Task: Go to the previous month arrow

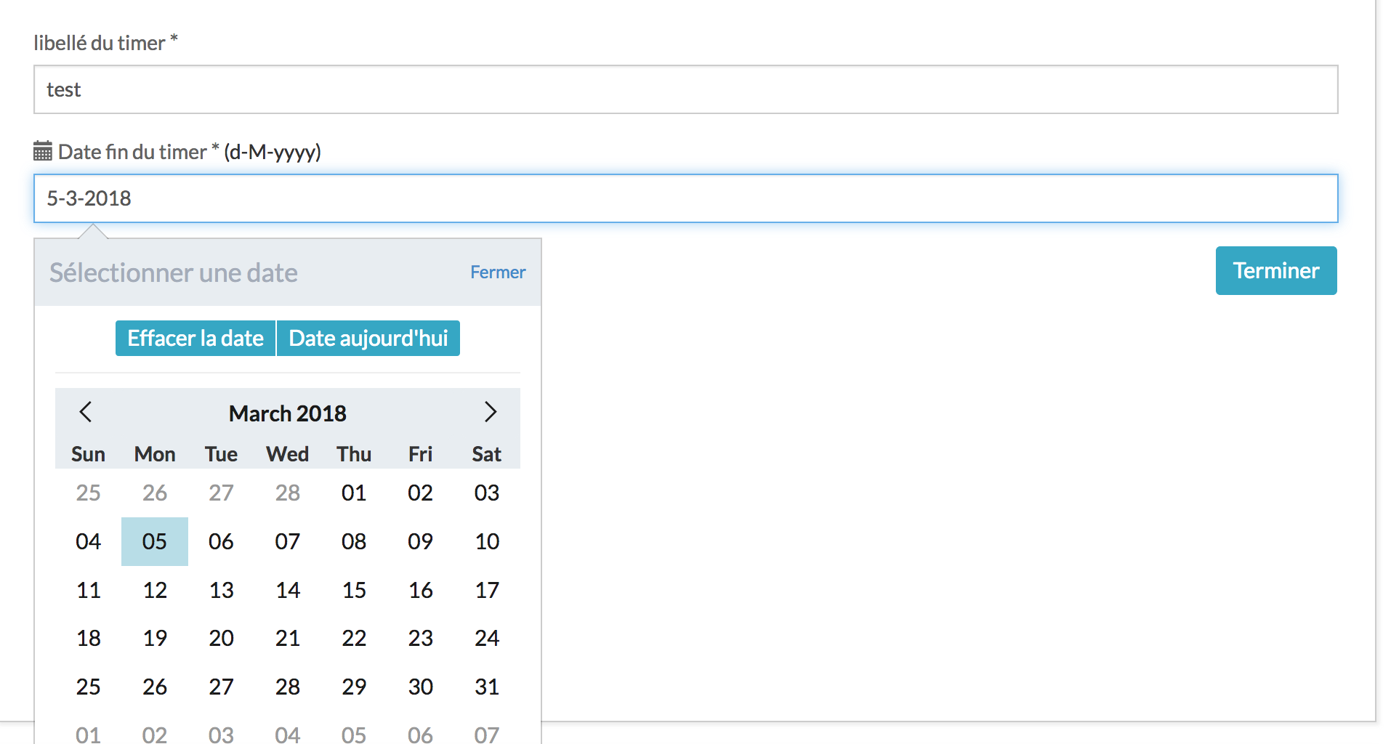Action: 86,412
